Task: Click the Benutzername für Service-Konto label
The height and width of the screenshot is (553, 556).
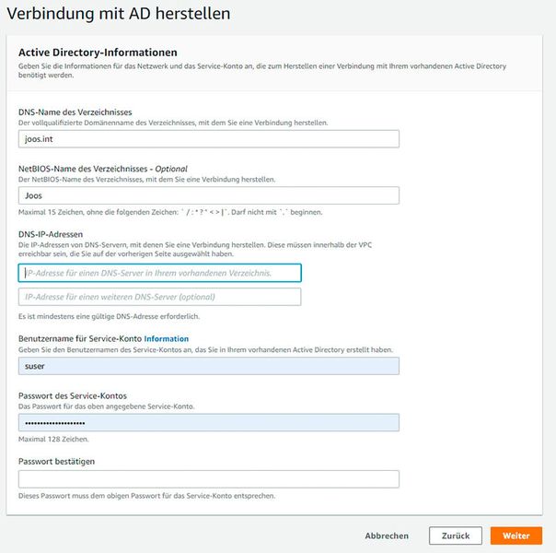Action: (79, 339)
